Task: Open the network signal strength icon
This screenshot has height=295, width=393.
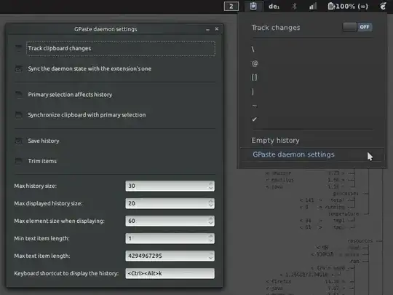Action: tap(313, 7)
